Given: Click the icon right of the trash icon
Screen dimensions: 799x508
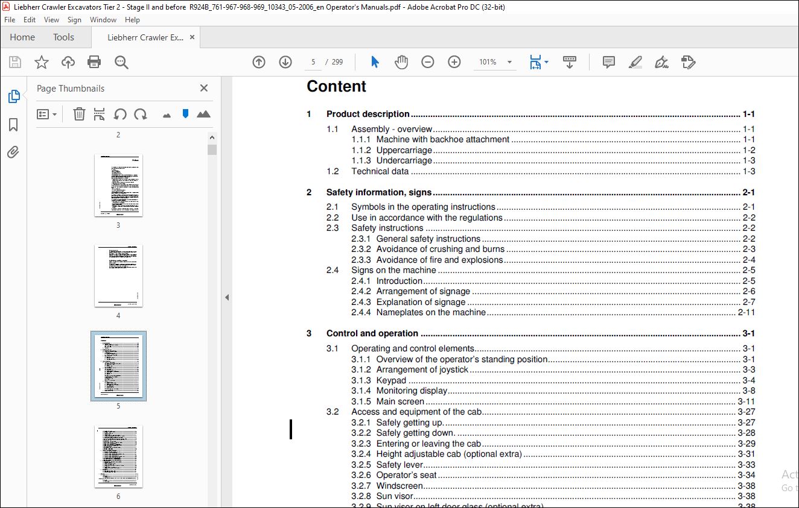Looking at the screenshot, I should (100, 114).
